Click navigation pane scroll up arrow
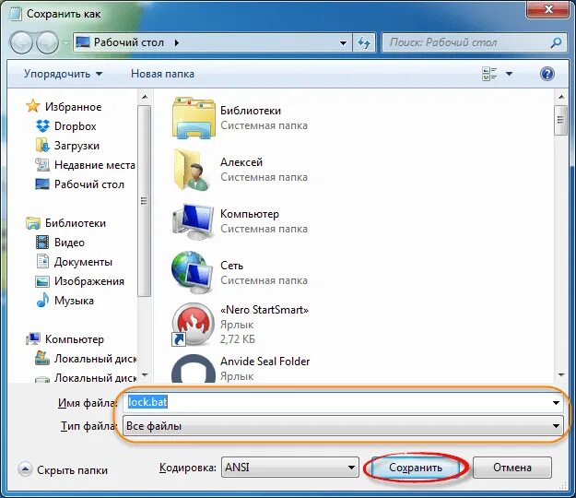The width and height of the screenshot is (576, 498). click(144, 97)
